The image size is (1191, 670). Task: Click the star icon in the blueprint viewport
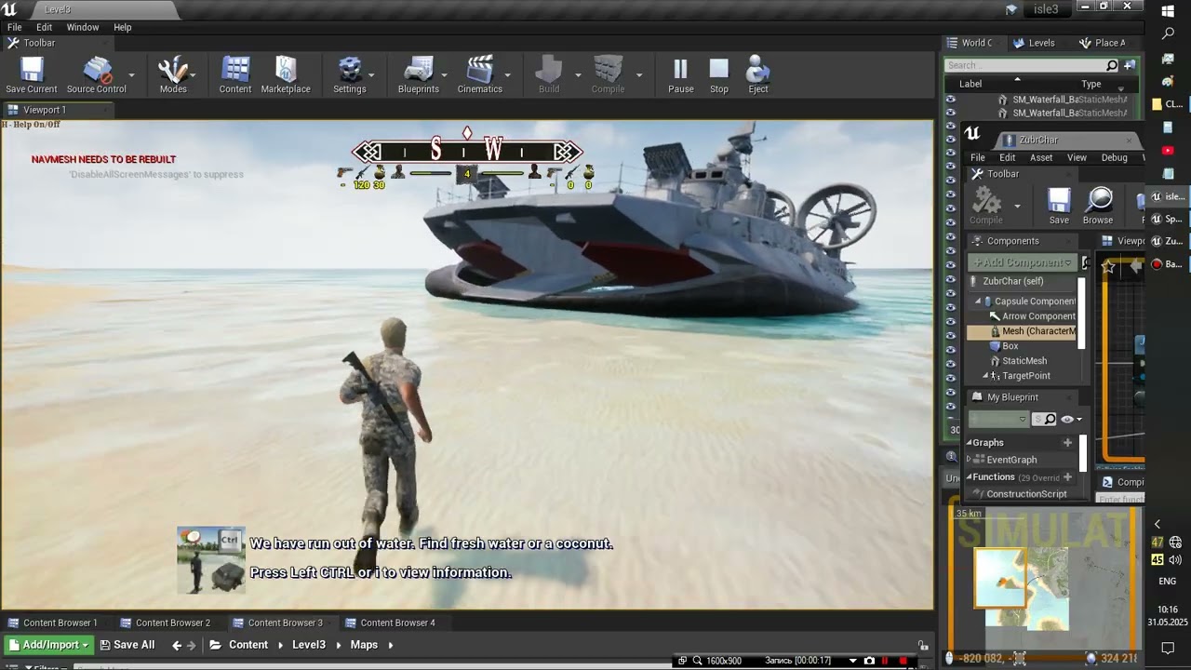[x=1108, y=267]
